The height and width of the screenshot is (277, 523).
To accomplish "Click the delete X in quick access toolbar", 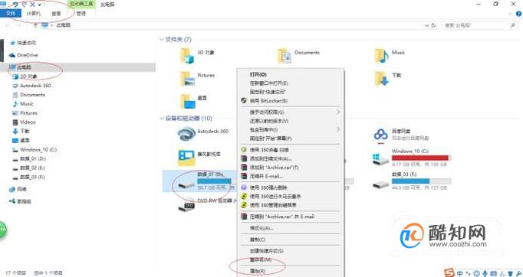I will point(32,5).
